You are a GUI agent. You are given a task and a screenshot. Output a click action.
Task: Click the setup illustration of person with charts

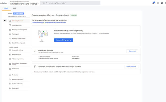pos(43,36)
